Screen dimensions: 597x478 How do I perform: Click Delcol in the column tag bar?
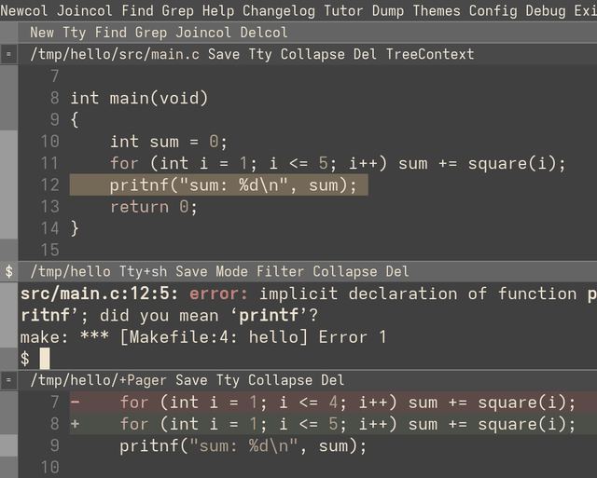pos(264,33)
